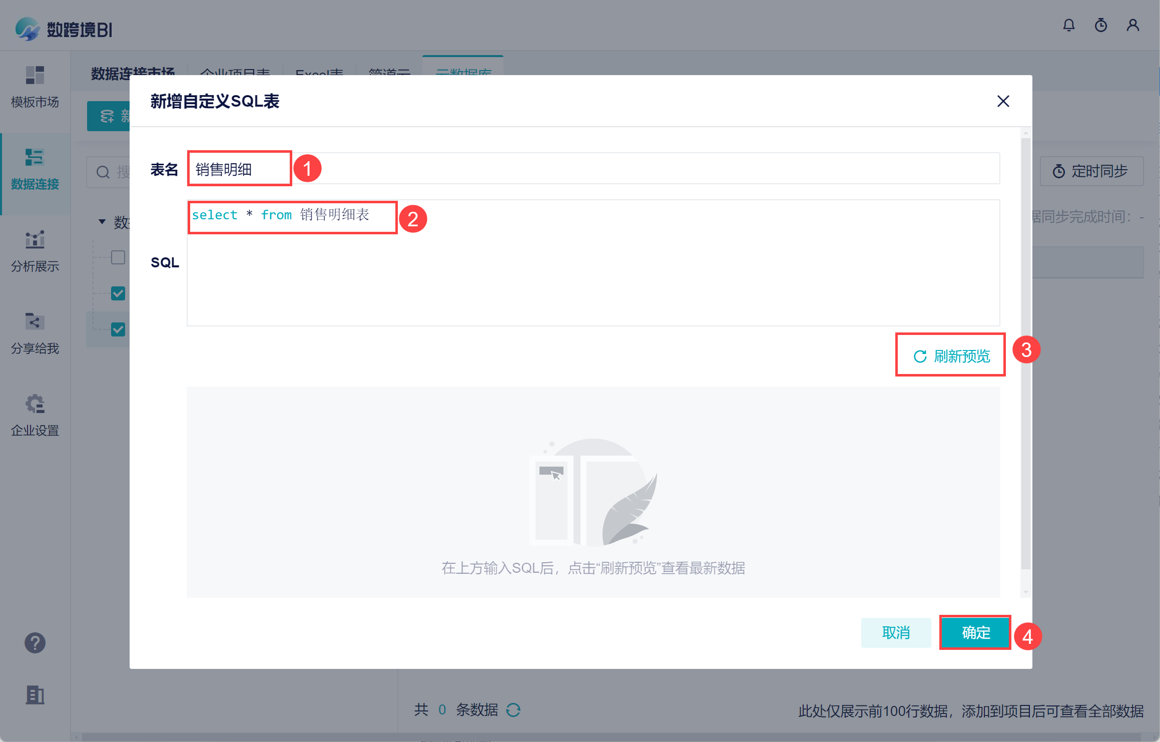Click the user profile icon
This screenshot has width=1160, height=742.
1132,26
